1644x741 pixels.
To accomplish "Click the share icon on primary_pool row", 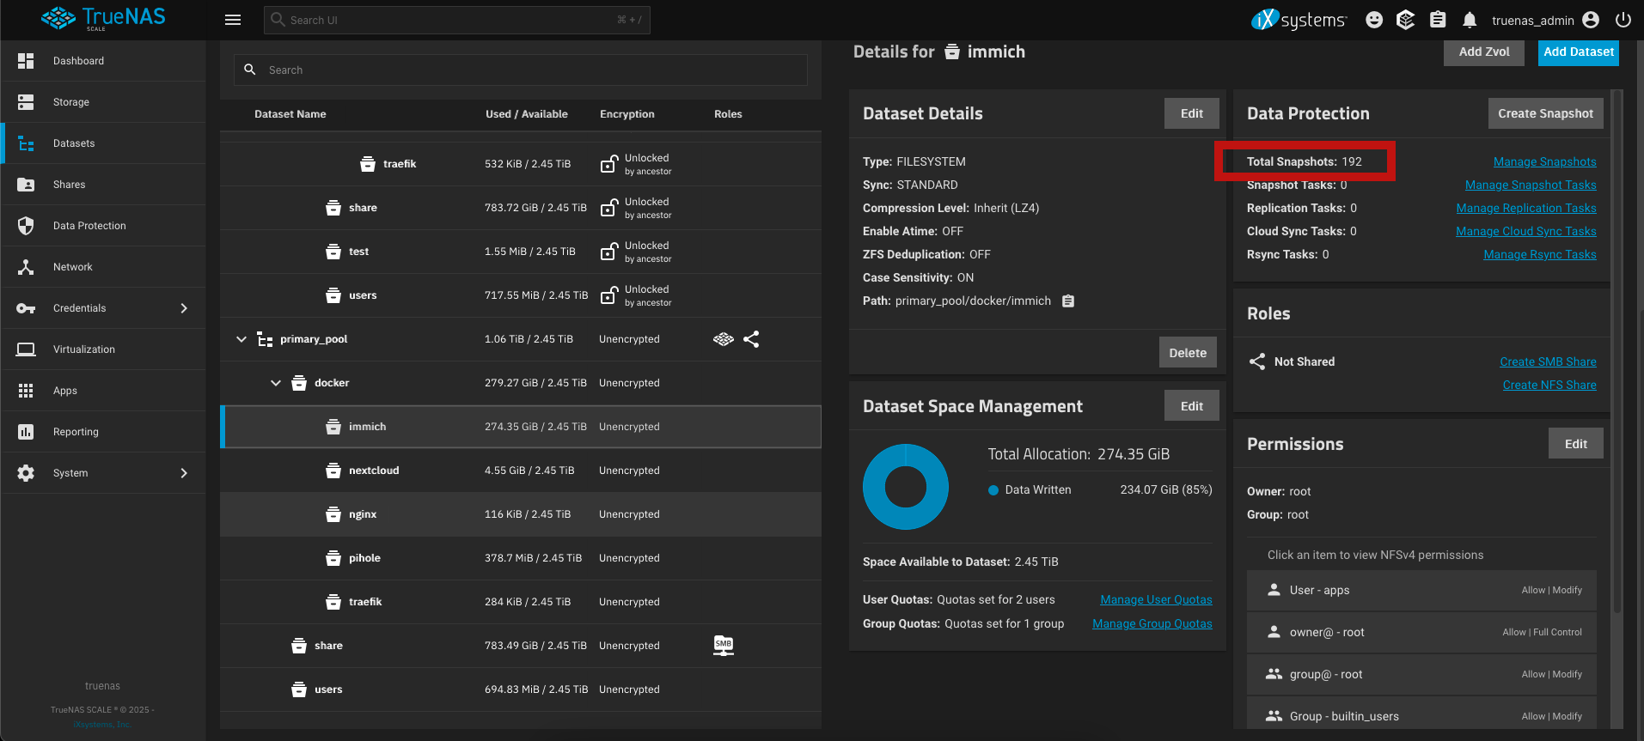I will click(x=751, y=339).
